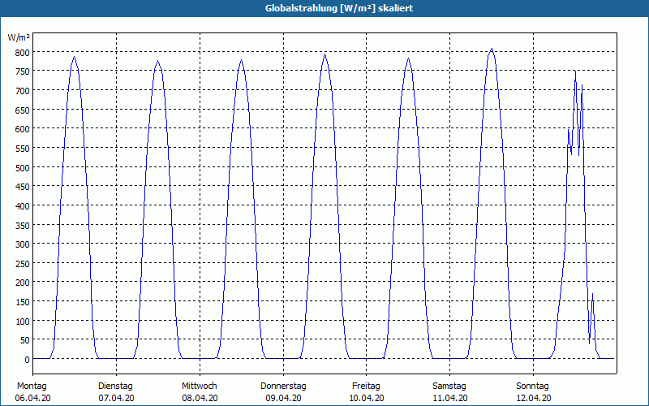Image resolution: width=649 pixels, height=406 pixels.
Task: Click the date 06.04.20
Action: point(32,398)
